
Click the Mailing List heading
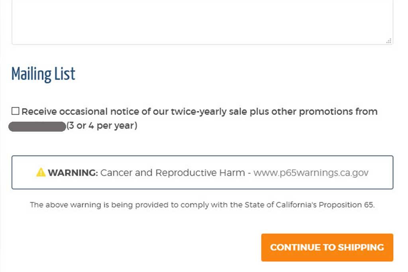click(x=43, y=74)
